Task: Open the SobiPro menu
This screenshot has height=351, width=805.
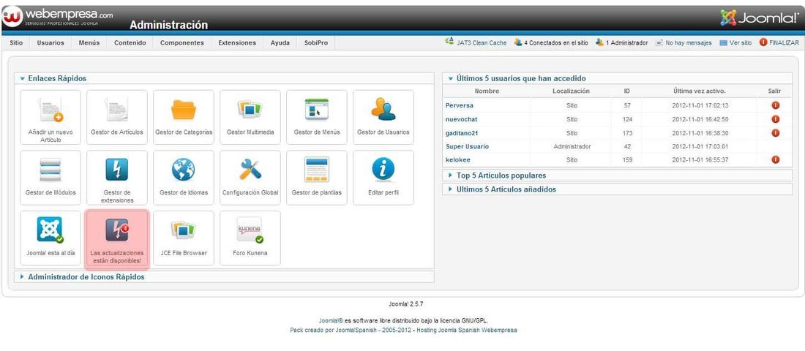Action: [315, 43]
